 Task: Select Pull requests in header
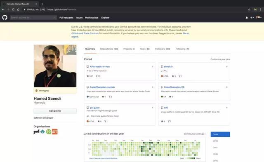[x=66, y=18]
